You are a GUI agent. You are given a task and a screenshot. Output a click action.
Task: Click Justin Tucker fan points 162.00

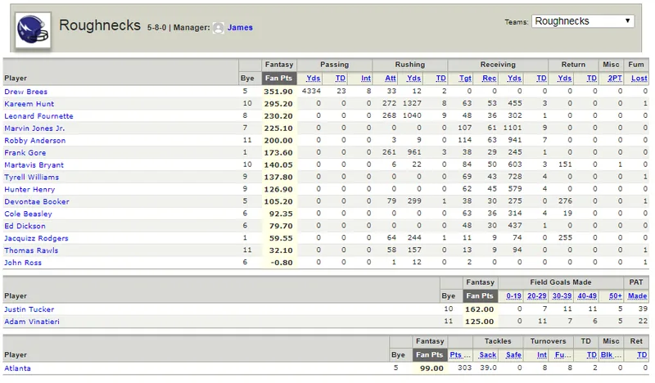click(x=480, y=309)
